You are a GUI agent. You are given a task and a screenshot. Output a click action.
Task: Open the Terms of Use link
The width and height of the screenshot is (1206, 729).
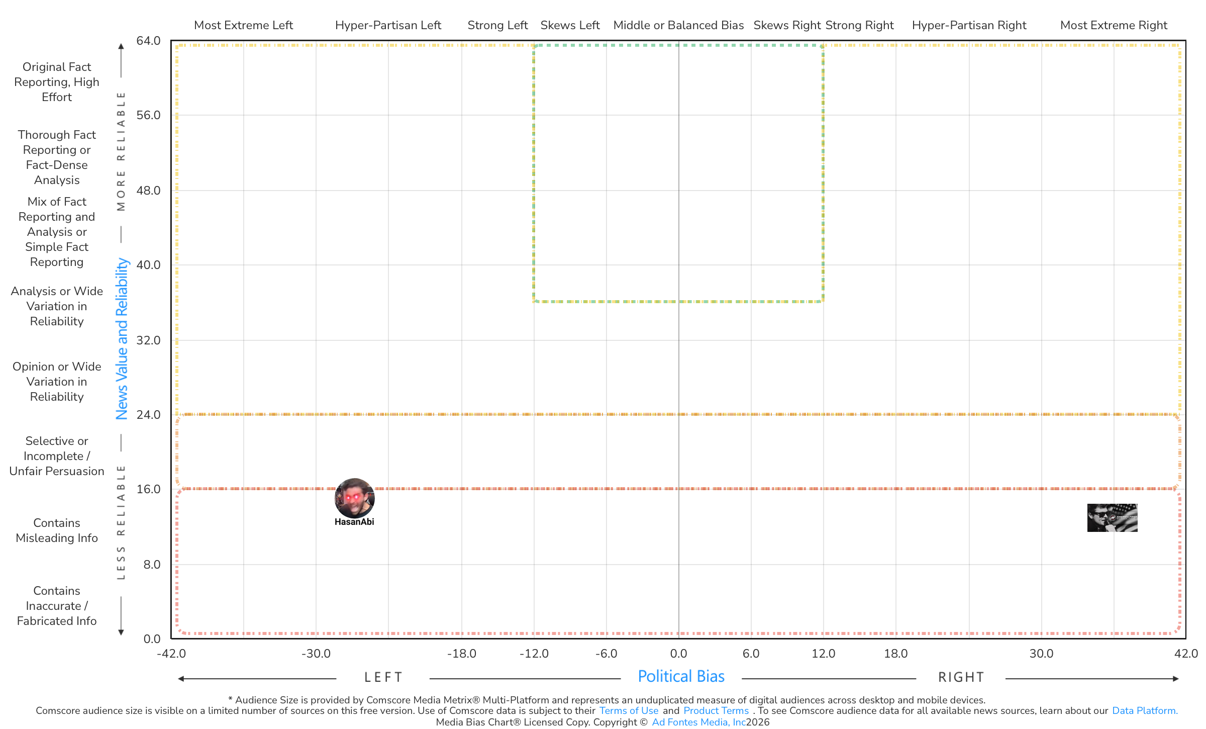pyautogui.click(x=629, y=710)
